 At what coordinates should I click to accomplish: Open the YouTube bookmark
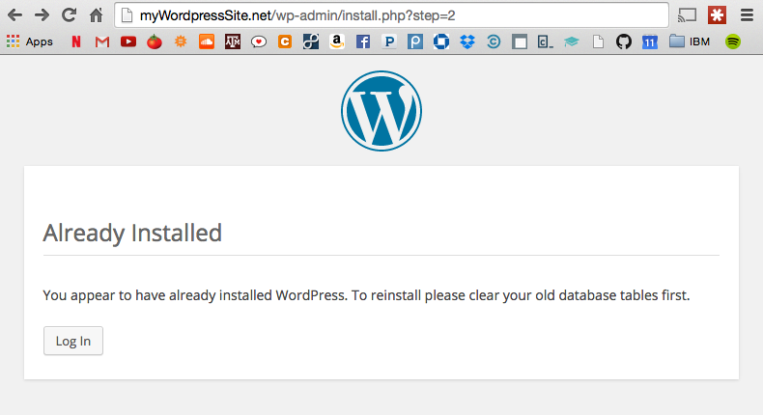[128, 41]
